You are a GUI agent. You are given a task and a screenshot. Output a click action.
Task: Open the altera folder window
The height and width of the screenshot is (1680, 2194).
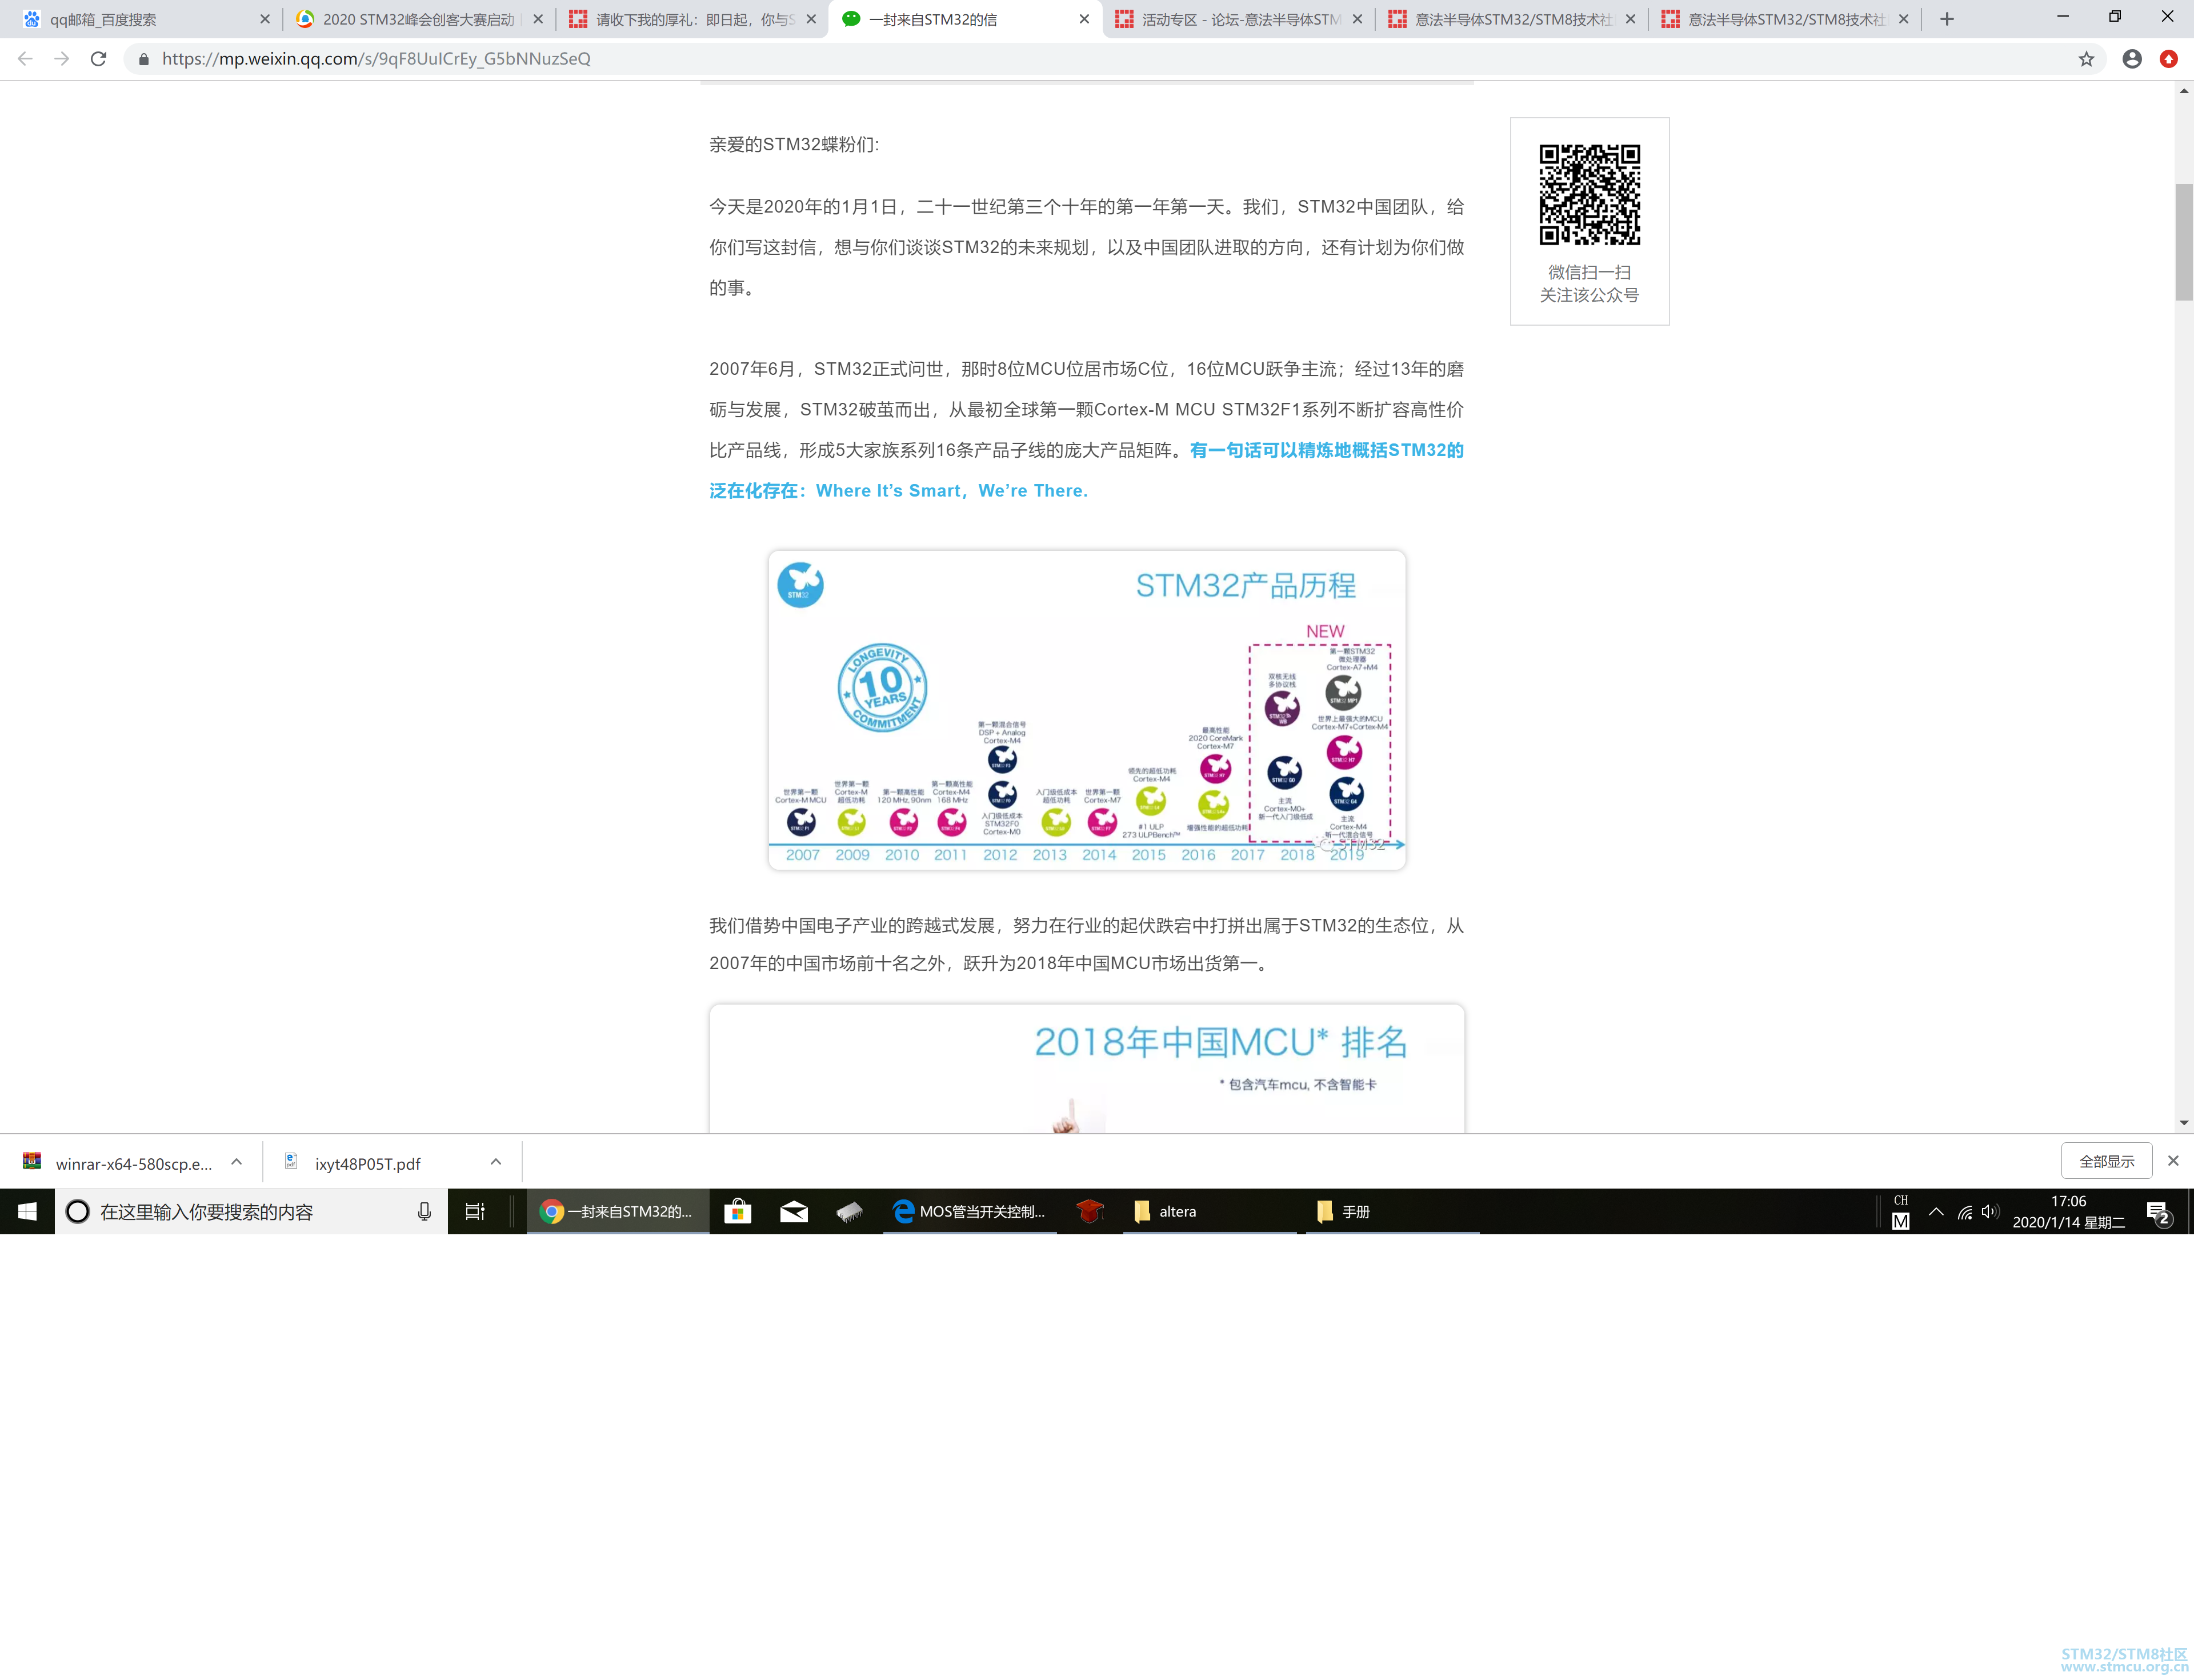[x=1210, y=1211]
